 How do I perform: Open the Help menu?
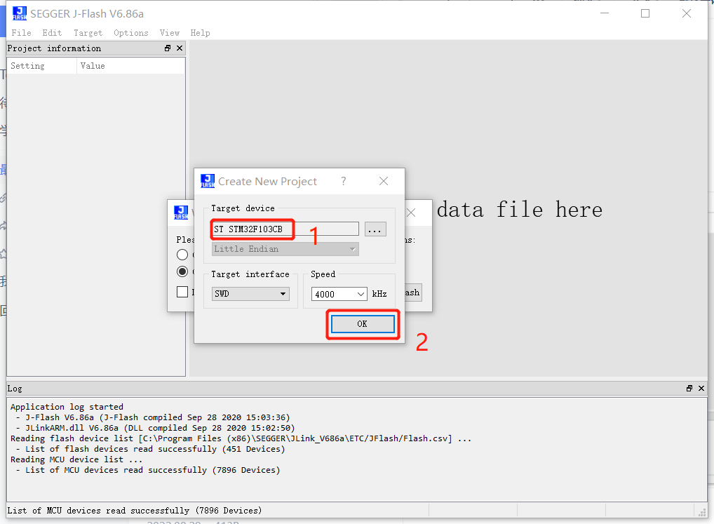pos(200,33)
